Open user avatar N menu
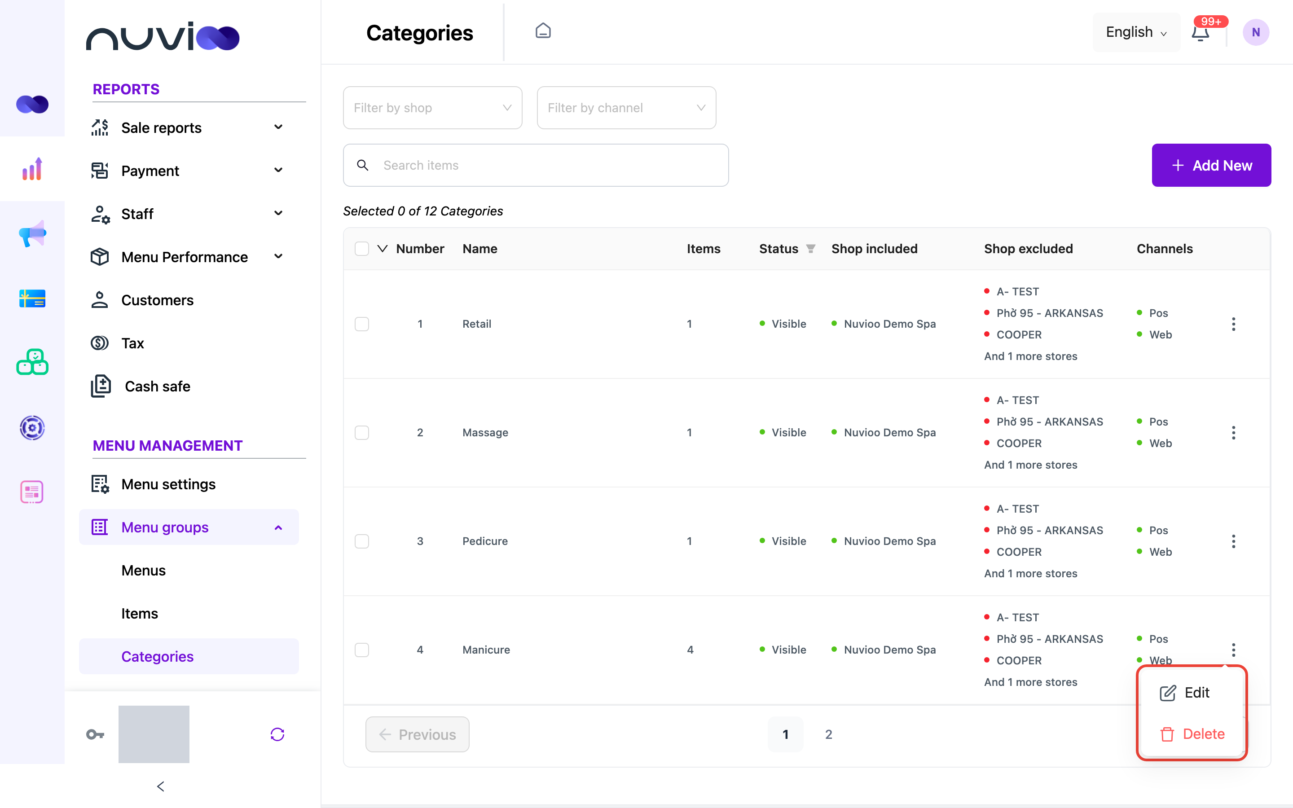The height and width of the screenshot is (808, 1293). [x=1256, y=32]
